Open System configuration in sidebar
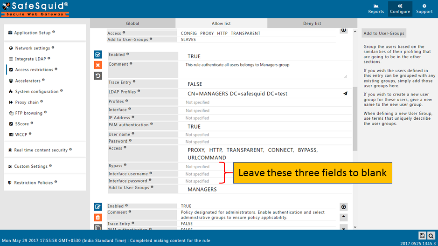 36,92
